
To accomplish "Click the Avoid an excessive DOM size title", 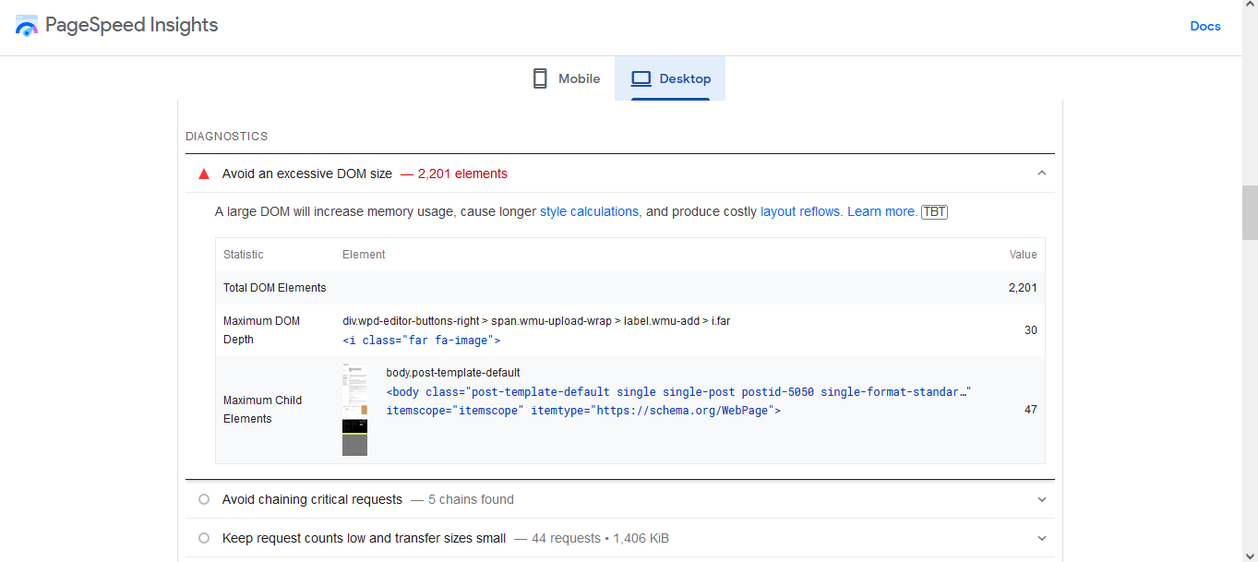I will (x=307, y=173).
